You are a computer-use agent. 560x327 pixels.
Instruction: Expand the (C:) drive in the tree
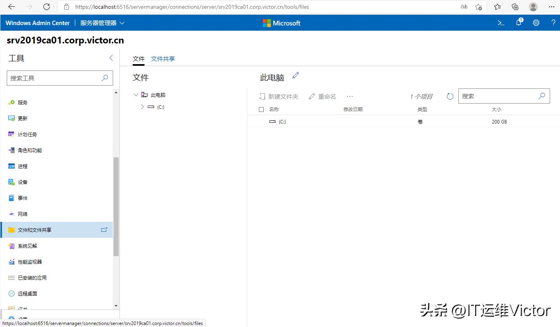(142, 107)
